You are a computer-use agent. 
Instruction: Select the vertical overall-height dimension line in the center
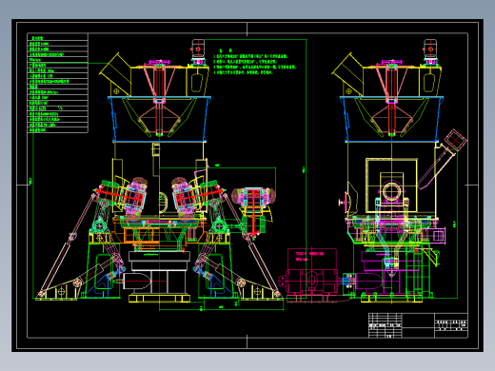tap(307, 168)
